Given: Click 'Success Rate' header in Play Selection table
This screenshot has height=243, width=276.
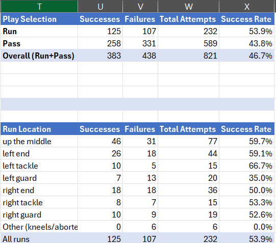Looking at the screenshot, I should [x=247, y=19].
